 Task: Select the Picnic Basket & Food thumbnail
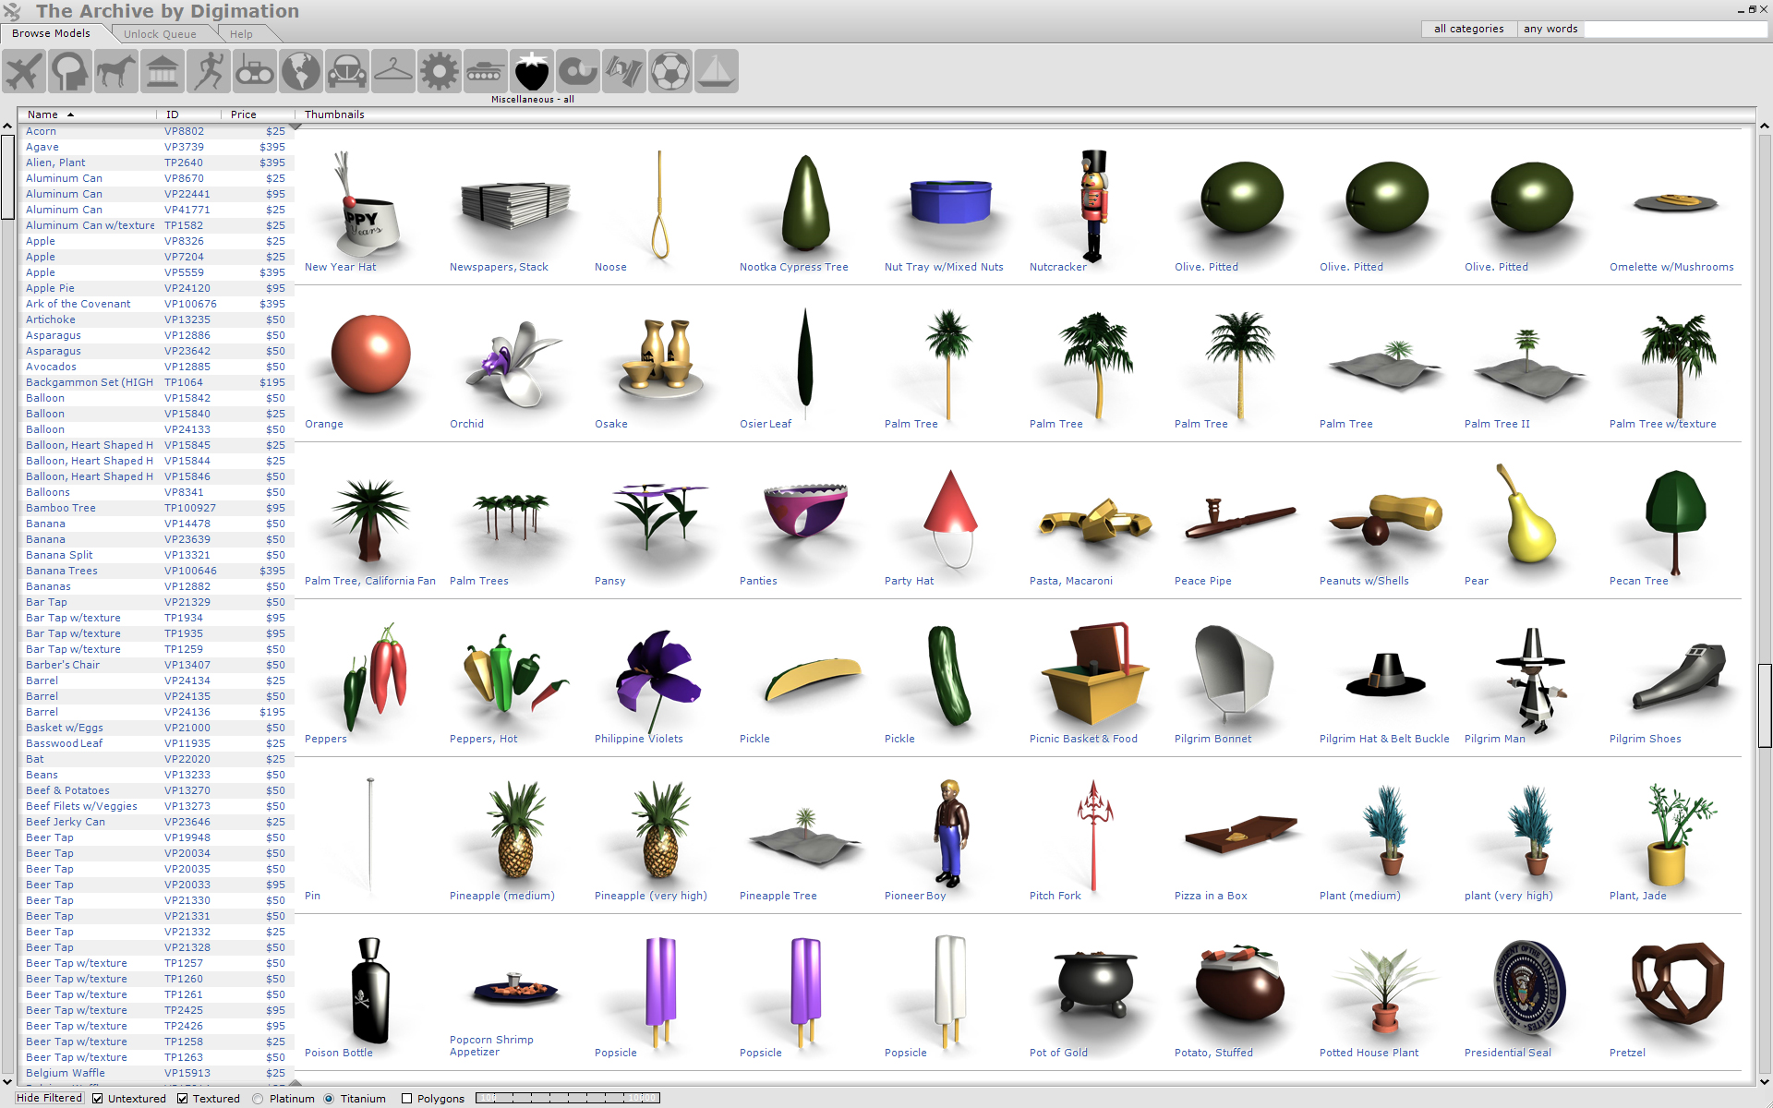[1096, 674]
